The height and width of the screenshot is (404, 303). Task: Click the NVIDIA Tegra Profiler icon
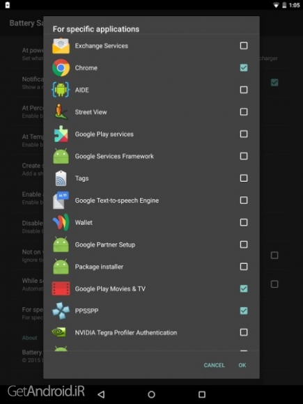coord(59,332)
